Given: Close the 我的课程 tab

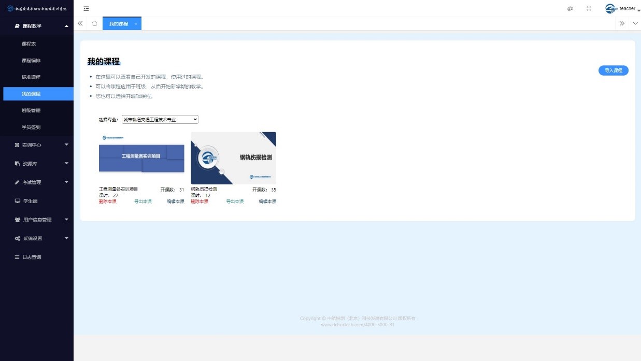Looking at the screenshot, I should coord(136,24).
